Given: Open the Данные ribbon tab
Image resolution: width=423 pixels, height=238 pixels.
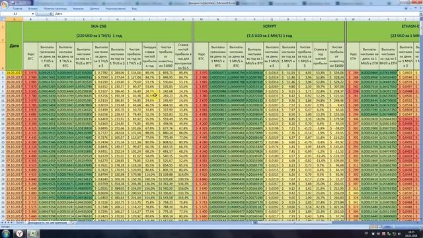Looking at the screenshot, I should [x=95, y=9].
